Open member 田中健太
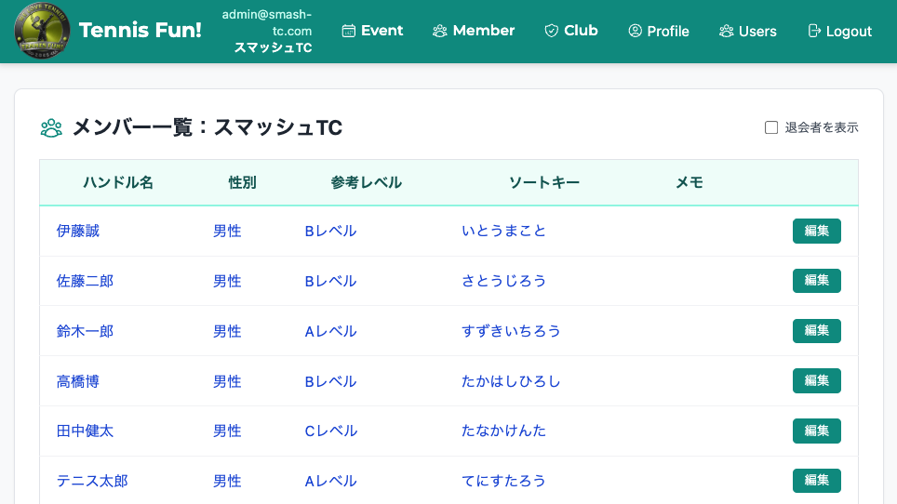Screen dimensions: 897x504 85,431
